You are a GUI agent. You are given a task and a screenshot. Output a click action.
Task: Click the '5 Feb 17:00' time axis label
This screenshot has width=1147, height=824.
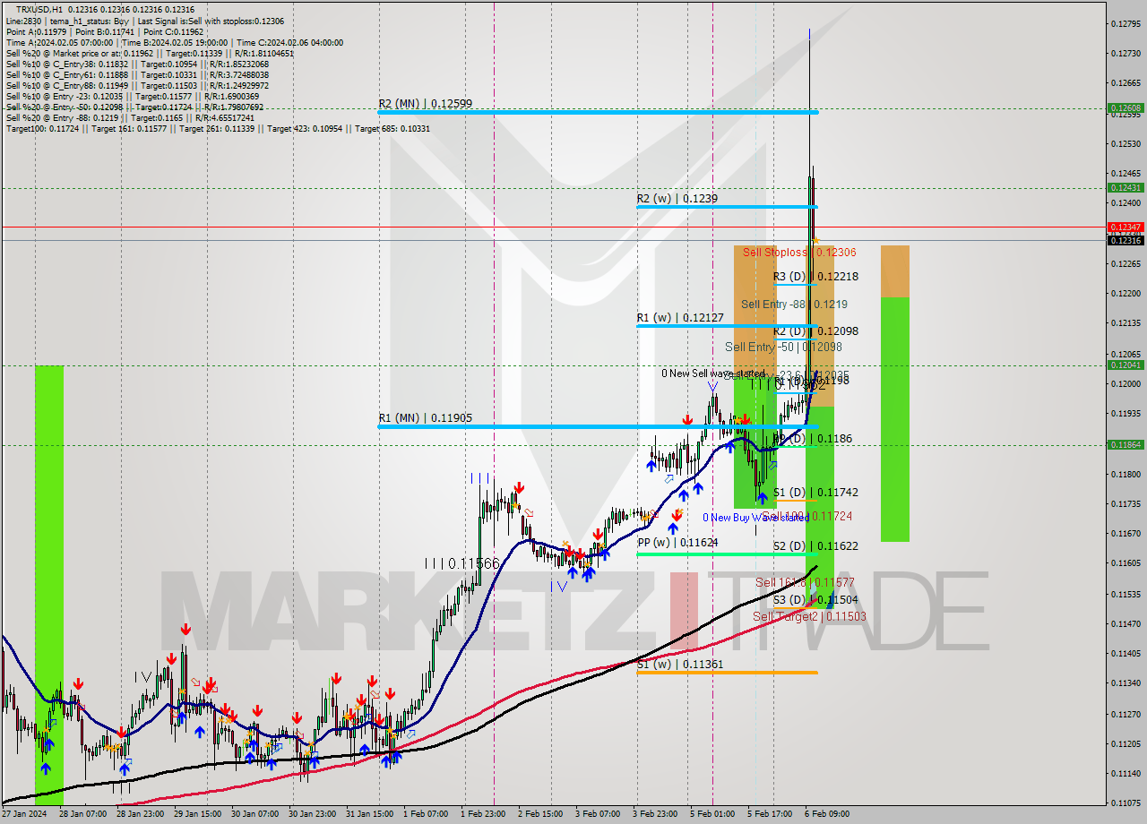[770, 814]
